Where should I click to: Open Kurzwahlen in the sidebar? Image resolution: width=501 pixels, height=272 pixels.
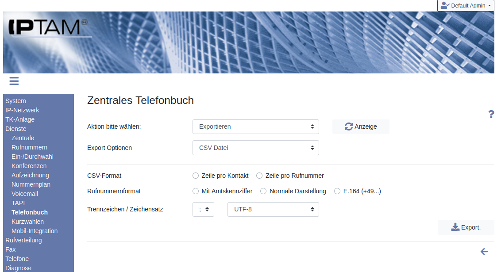27,222
